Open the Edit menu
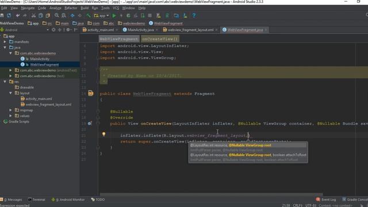This screenshot has height=207, width=368. point(4,8)
